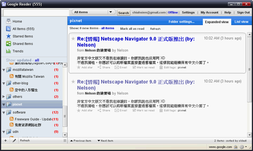Collapse the other-blog folder

point(4,83)
